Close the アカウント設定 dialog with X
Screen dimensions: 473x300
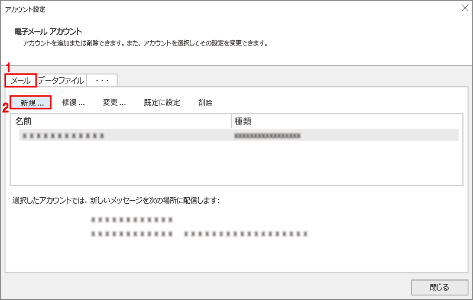[x=465, y=8]
